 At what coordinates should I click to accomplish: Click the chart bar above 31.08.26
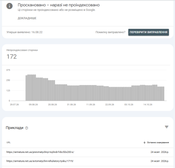(x=72, y=93)
